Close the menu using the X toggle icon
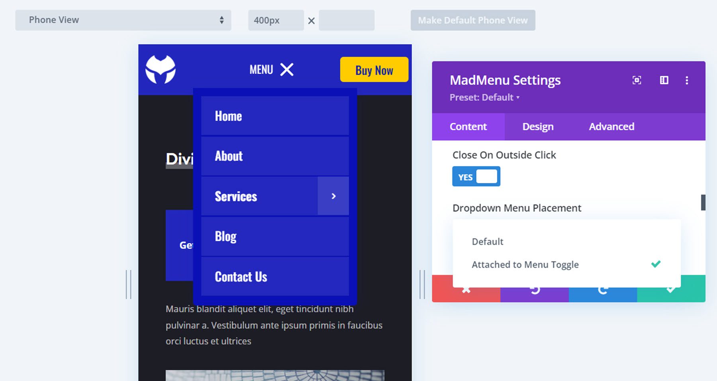 coord(287,69)
